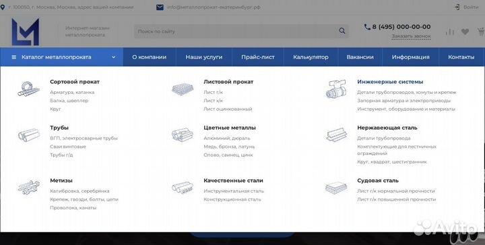Click the Инженерные системы valve icon
The height and width of the screenshot is (245, 485).
[336, 89]
